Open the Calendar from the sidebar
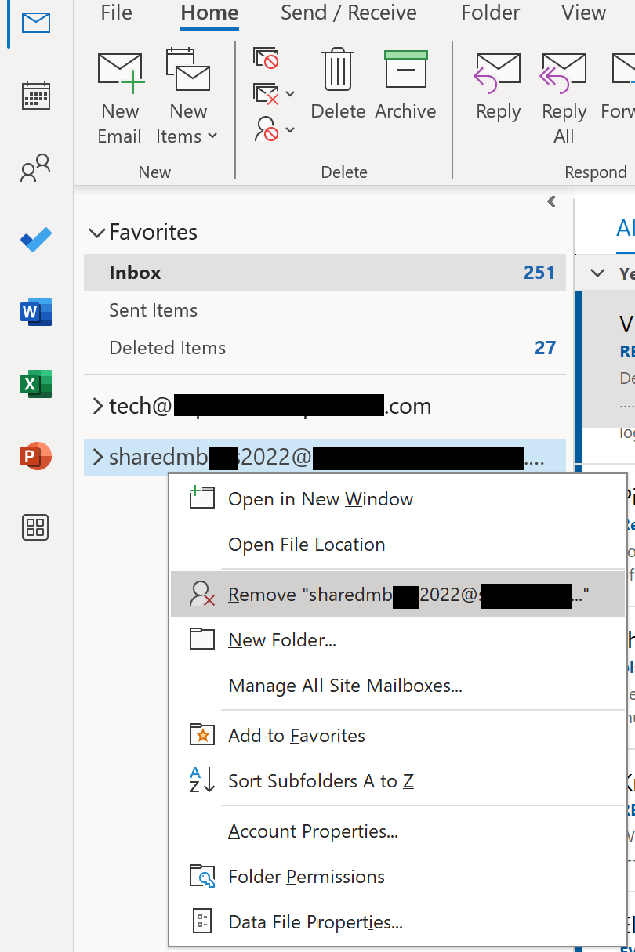The width and height of the screenshot is (635, 952). [34, 96]
